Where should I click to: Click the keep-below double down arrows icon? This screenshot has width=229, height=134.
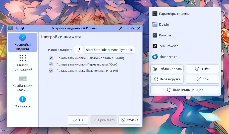coord(22,28)
